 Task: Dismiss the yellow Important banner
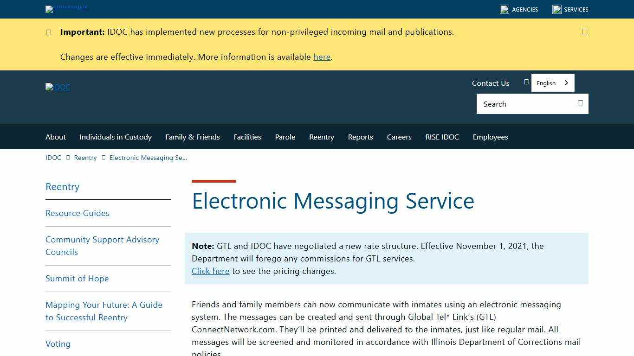pos(584,32)
